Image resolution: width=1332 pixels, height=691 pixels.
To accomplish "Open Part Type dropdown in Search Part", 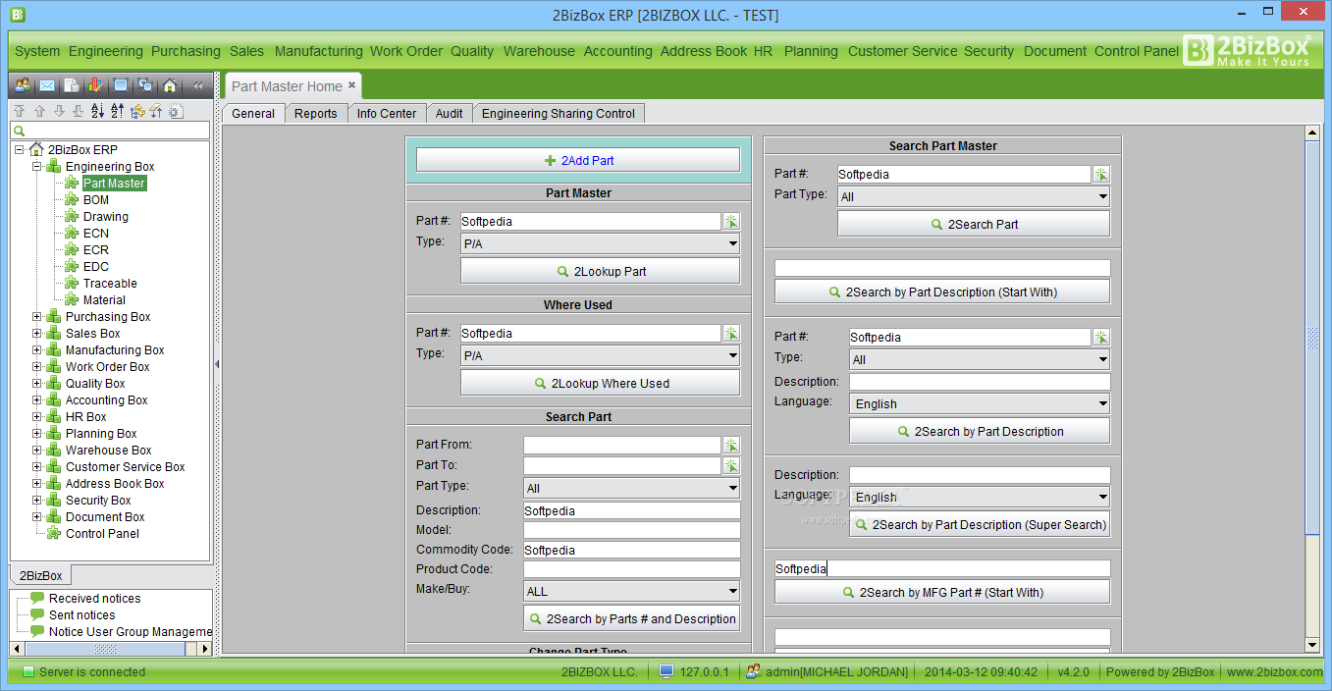I will point(631,488).
